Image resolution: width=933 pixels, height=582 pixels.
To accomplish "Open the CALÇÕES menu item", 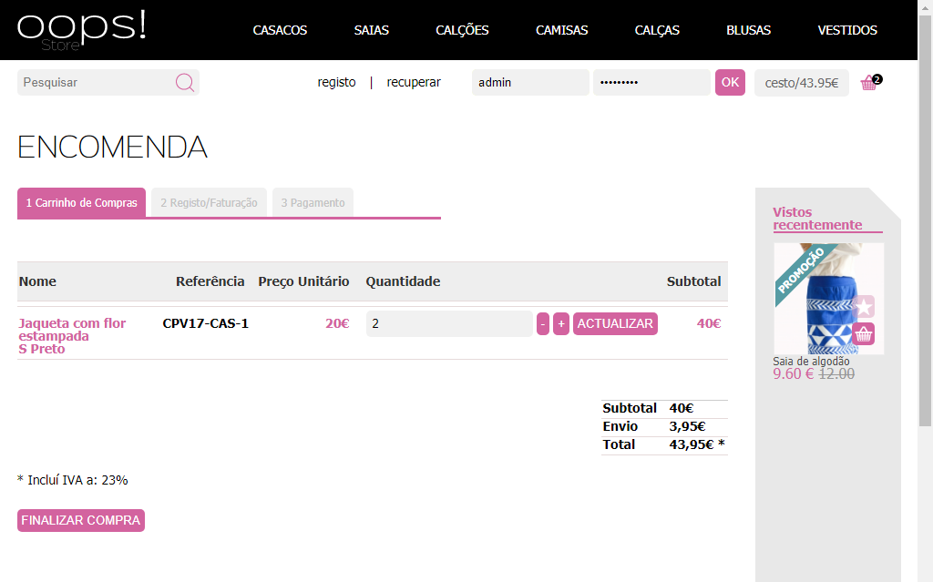I will (462, 30).
